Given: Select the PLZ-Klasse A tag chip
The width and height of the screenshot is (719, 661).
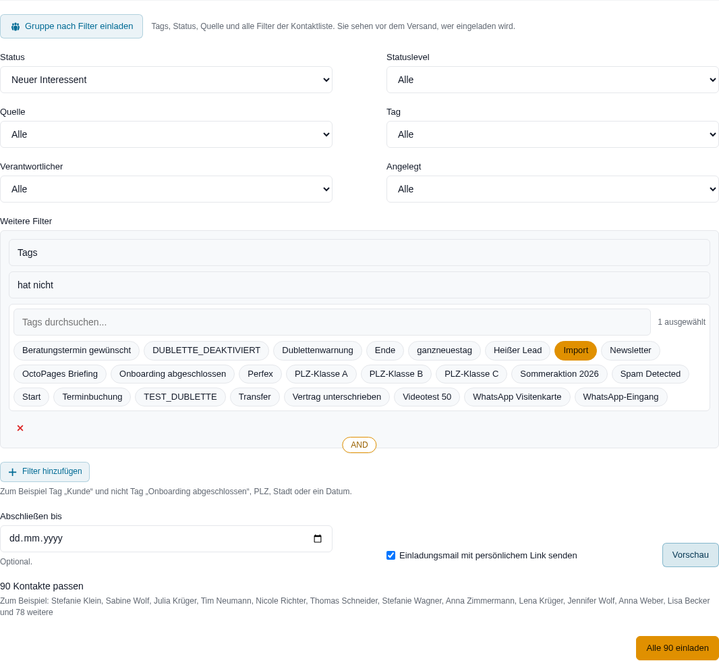Looking at the screenshot, I should [321, 374].
